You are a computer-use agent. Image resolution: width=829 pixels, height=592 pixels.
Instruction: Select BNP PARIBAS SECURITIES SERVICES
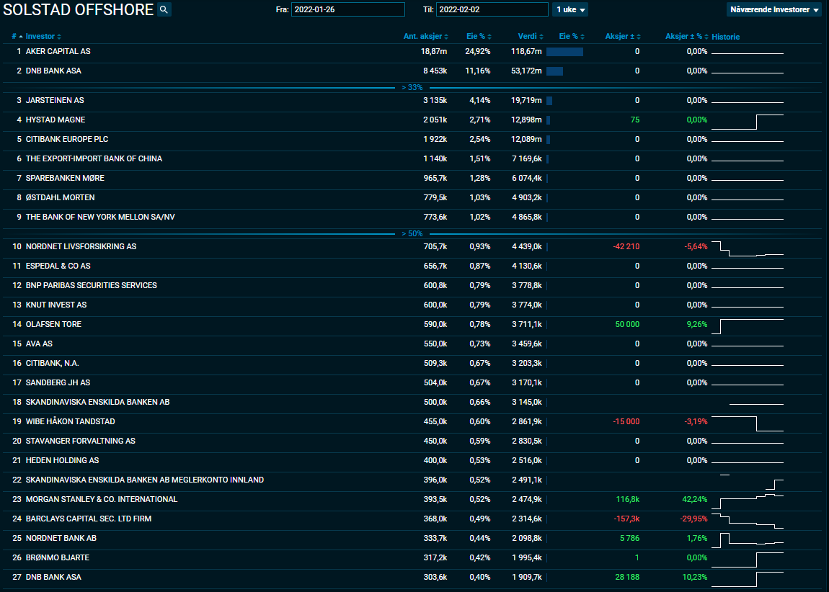pyautogui.click(x=92, y=286)
